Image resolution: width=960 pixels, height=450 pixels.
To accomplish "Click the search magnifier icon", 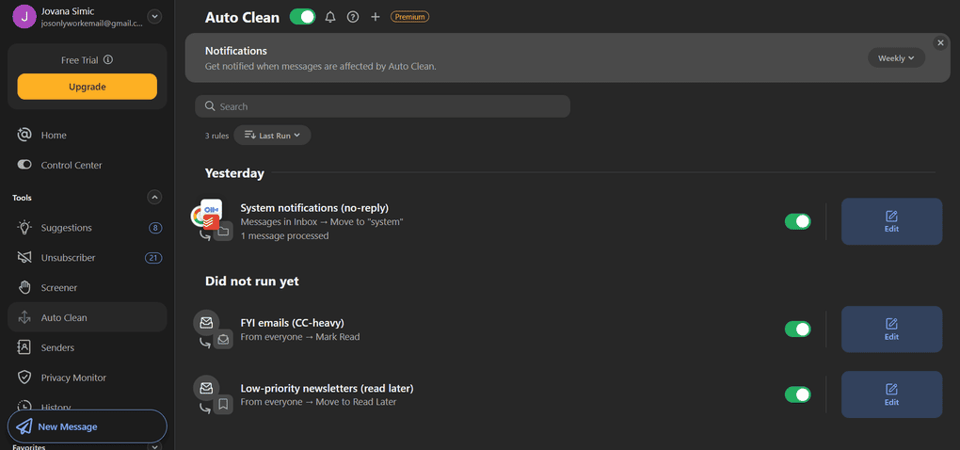I will [210, 106].
